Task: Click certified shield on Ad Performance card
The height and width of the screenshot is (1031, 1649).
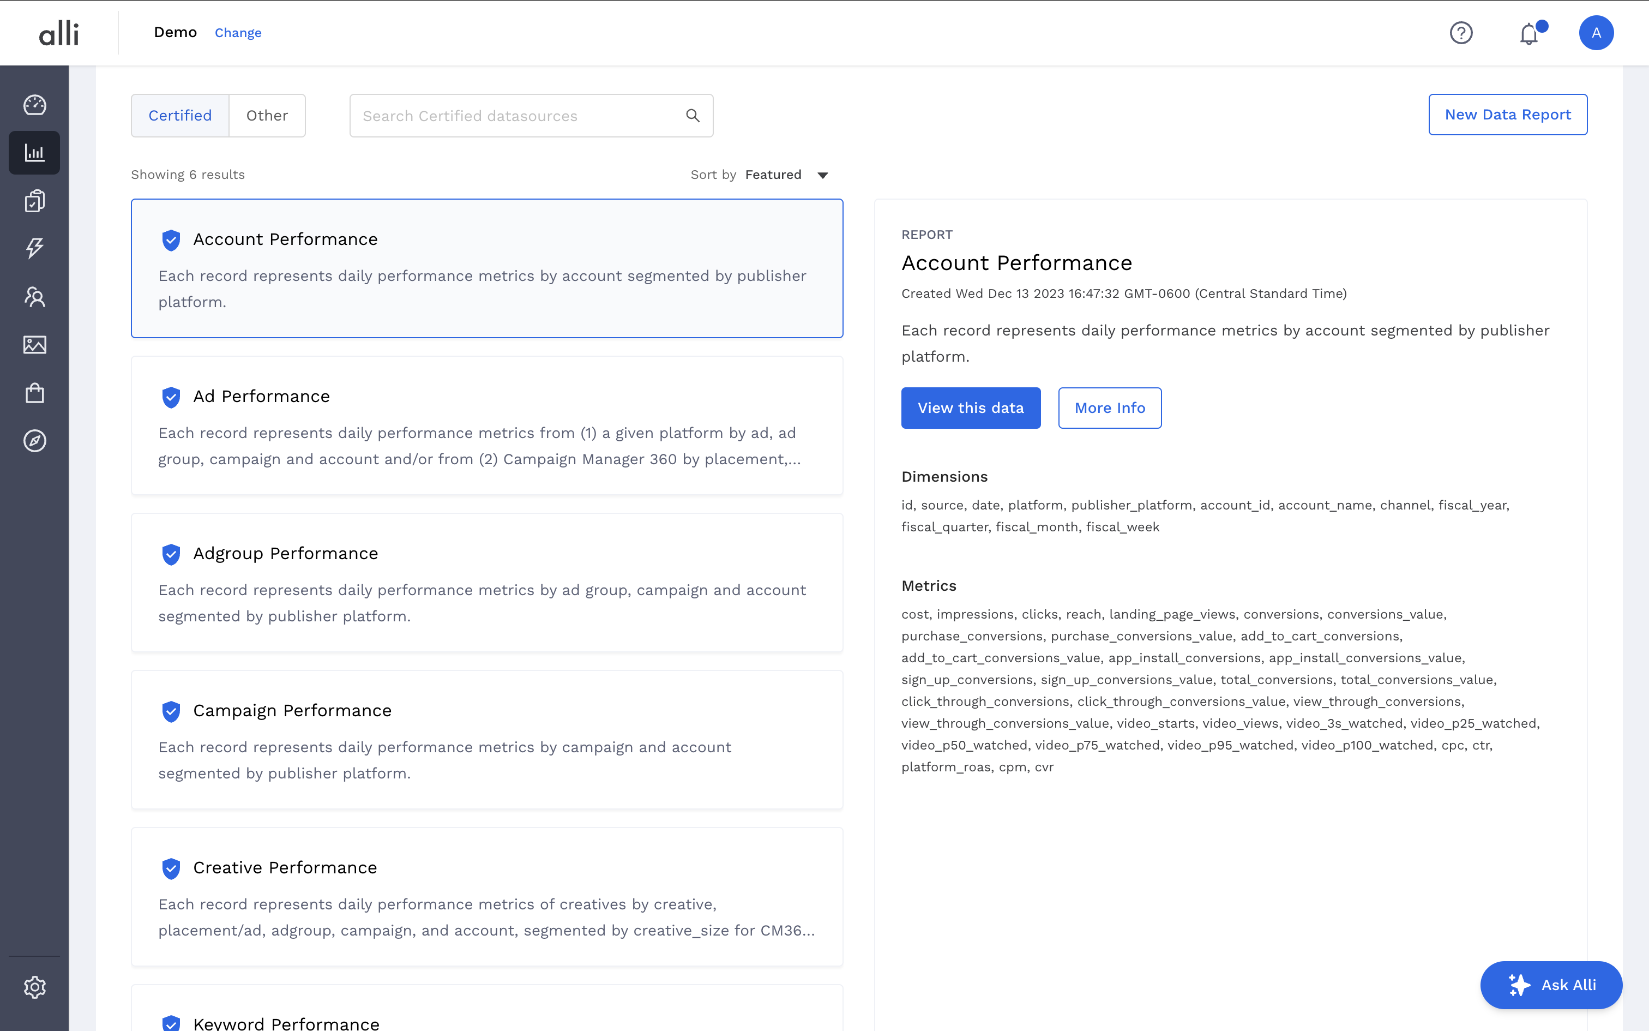Action: (x=171, y=397)
